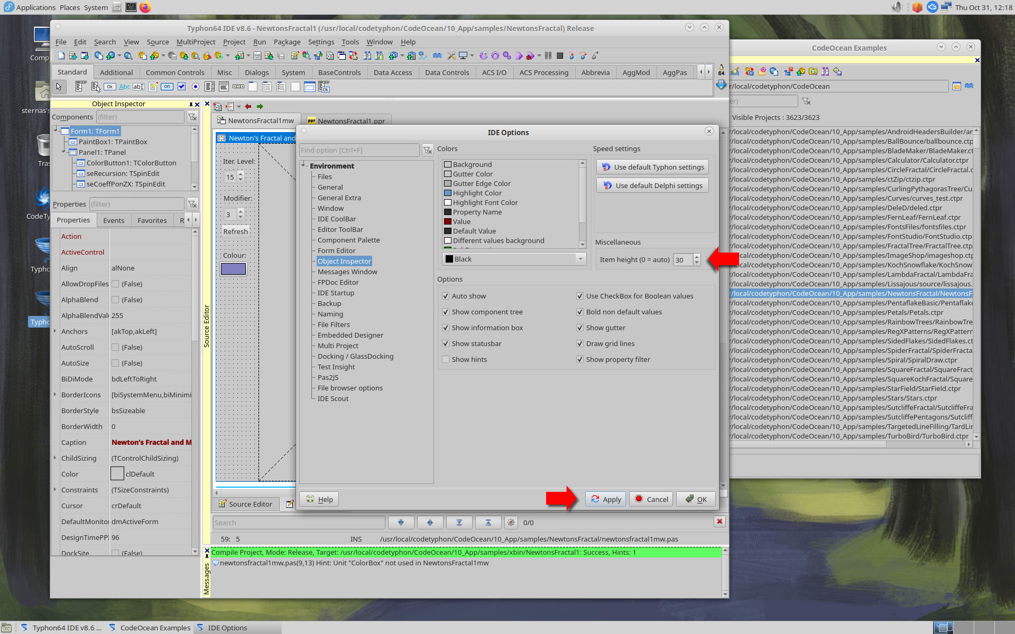The width and height of the screenshot is (1015, 634).
Task: Click the filter-clear icon beside Find option field
Action: (428, 151)
